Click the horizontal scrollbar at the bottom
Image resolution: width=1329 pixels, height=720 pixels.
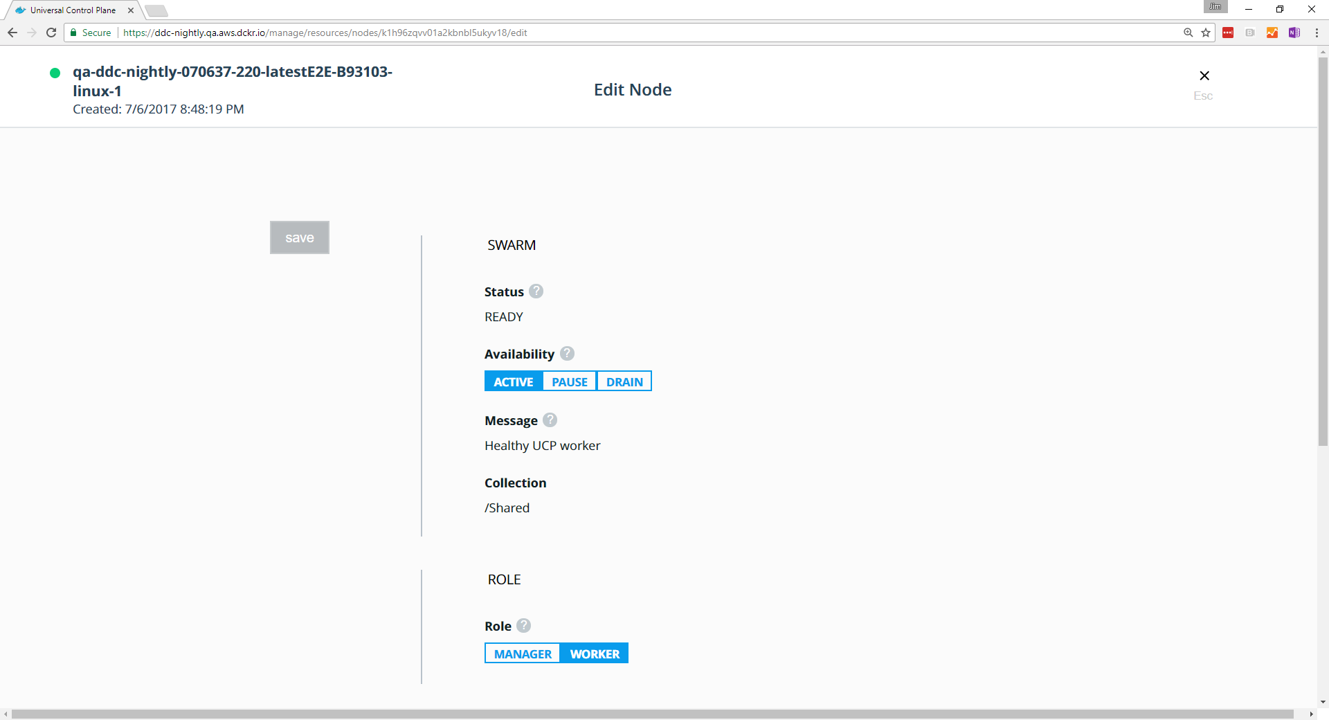point(651,714)
